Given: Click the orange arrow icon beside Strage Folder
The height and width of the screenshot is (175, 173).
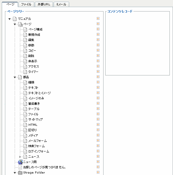Looking at the screenshot, I should (x=98, y=172).
